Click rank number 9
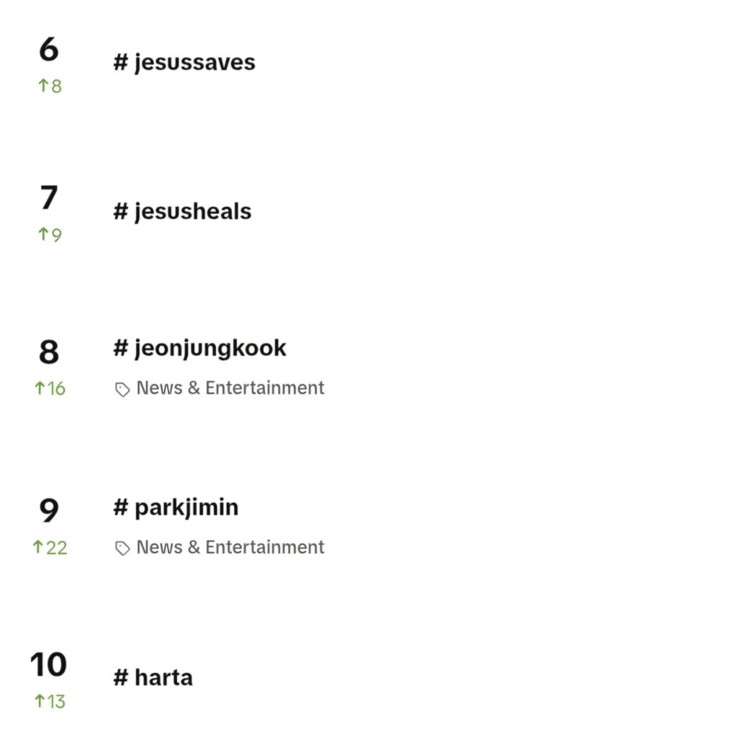 [49, 510]
